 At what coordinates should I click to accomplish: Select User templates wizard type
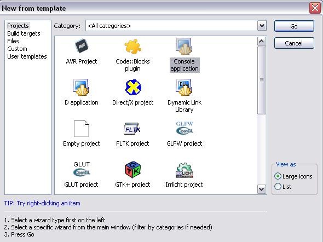coord(27,56)
